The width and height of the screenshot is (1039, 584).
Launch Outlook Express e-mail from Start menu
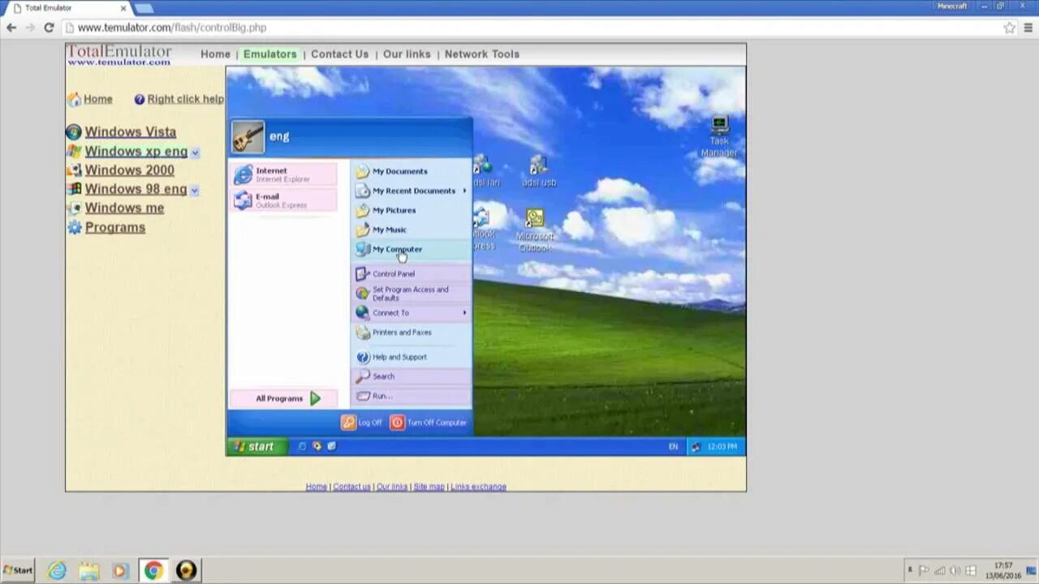click(x=276, y=200)
